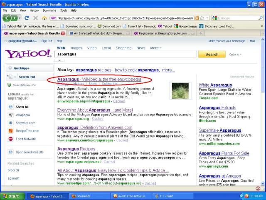Open the list all tabs dropdown
The height and width of the screenshot is (200, 266).
pyautogui.click(x=263, y=33)
